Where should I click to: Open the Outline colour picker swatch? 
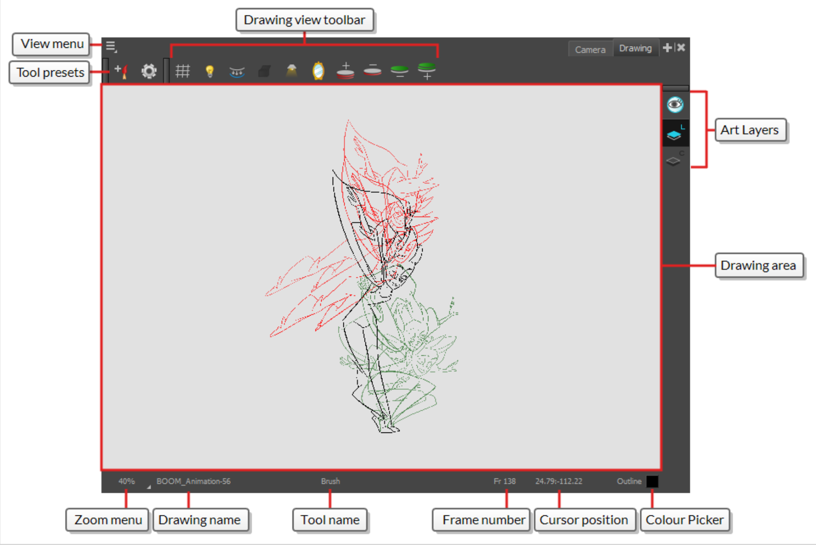click(x=652, y=481)
